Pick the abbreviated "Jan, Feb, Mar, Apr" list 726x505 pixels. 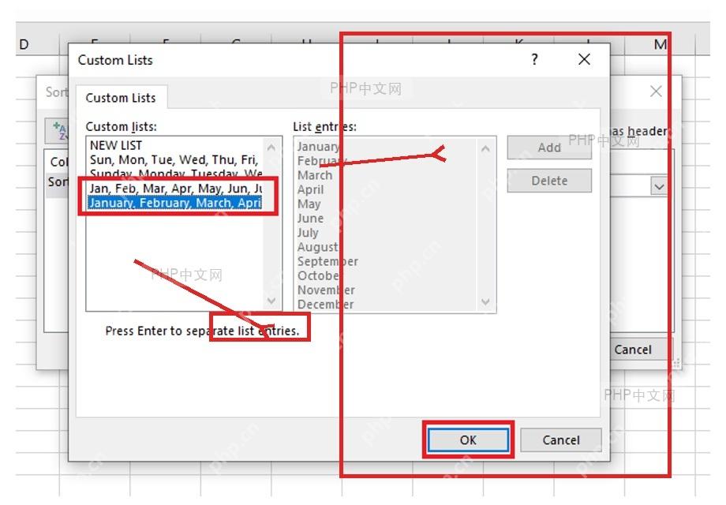175,189
